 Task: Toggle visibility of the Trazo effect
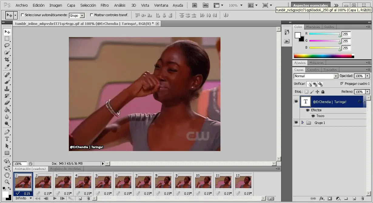pyautogui.click(x=313, y=116)
